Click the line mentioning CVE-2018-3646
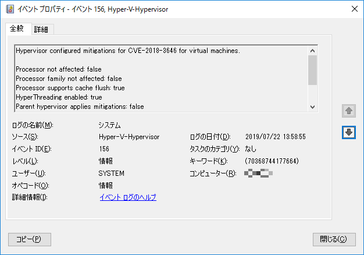The width and height of the screenshot is (364, 255). coord(128,51)
